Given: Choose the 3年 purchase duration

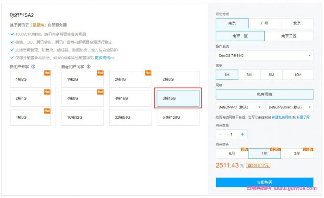Looking at the screenshot, I should click(x=297, y=153).
